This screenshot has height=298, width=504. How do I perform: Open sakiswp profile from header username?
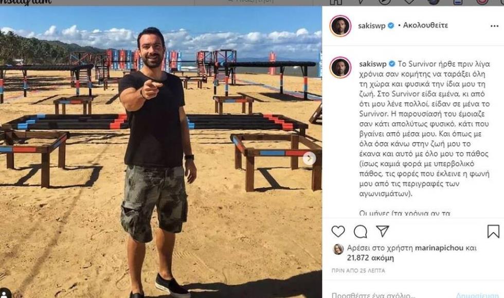tap(371, 26)
